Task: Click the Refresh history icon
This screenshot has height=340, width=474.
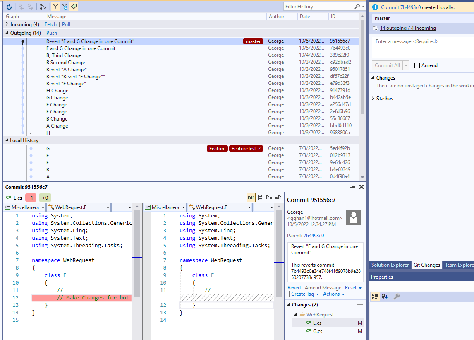Action: pyautogui.click(x=9, y=7)
